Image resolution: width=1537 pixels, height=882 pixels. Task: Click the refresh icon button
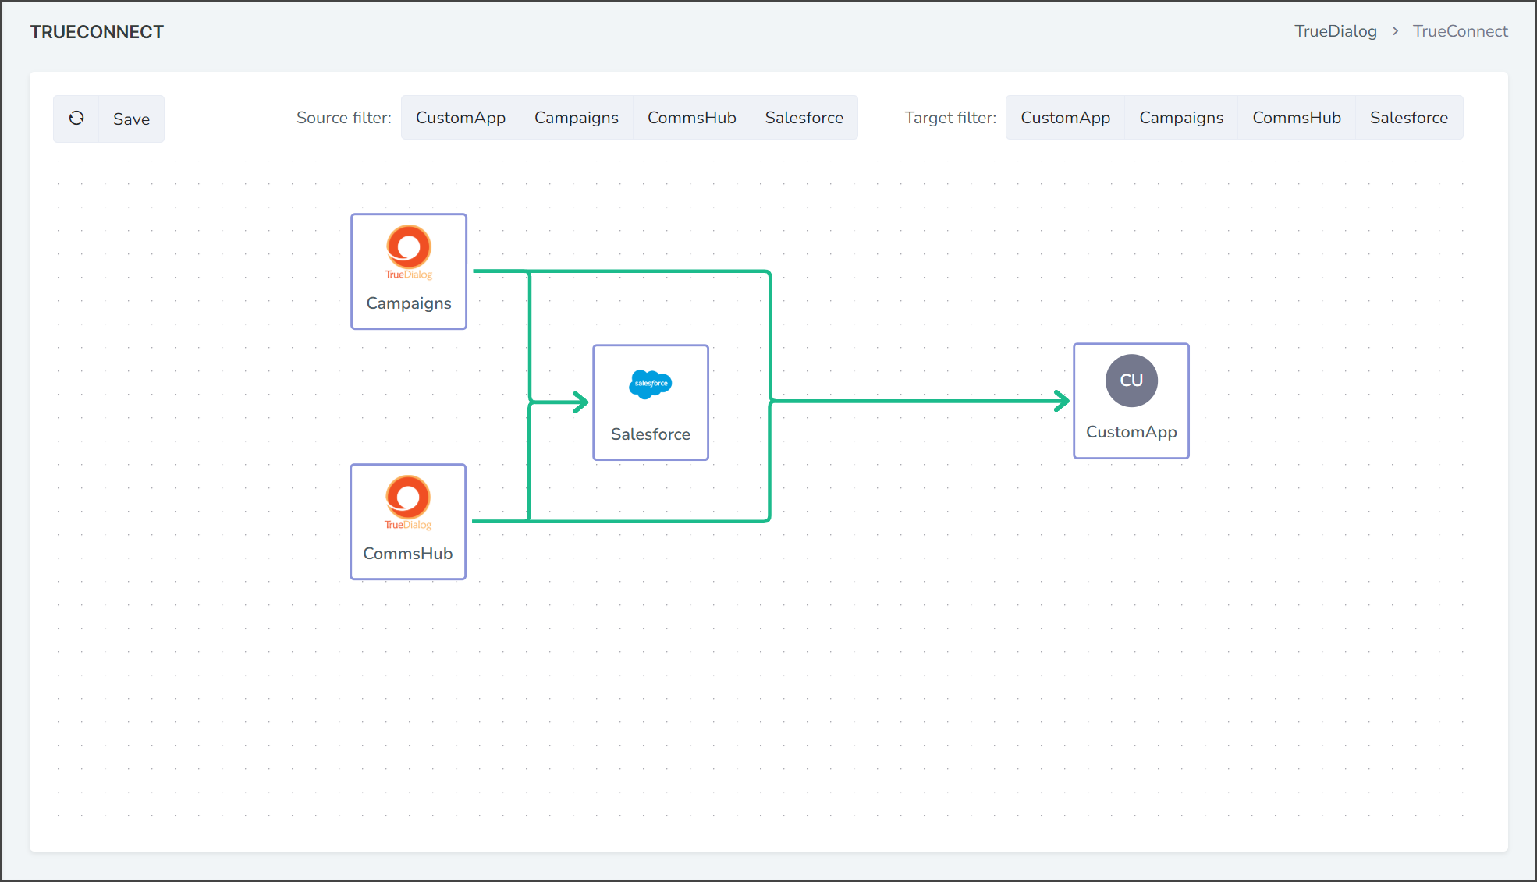coord(76,119)
